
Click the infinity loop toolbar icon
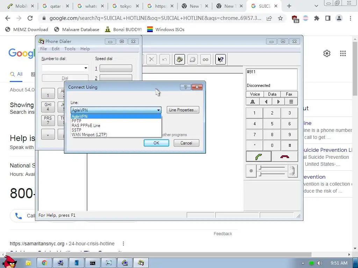(206, 59)
